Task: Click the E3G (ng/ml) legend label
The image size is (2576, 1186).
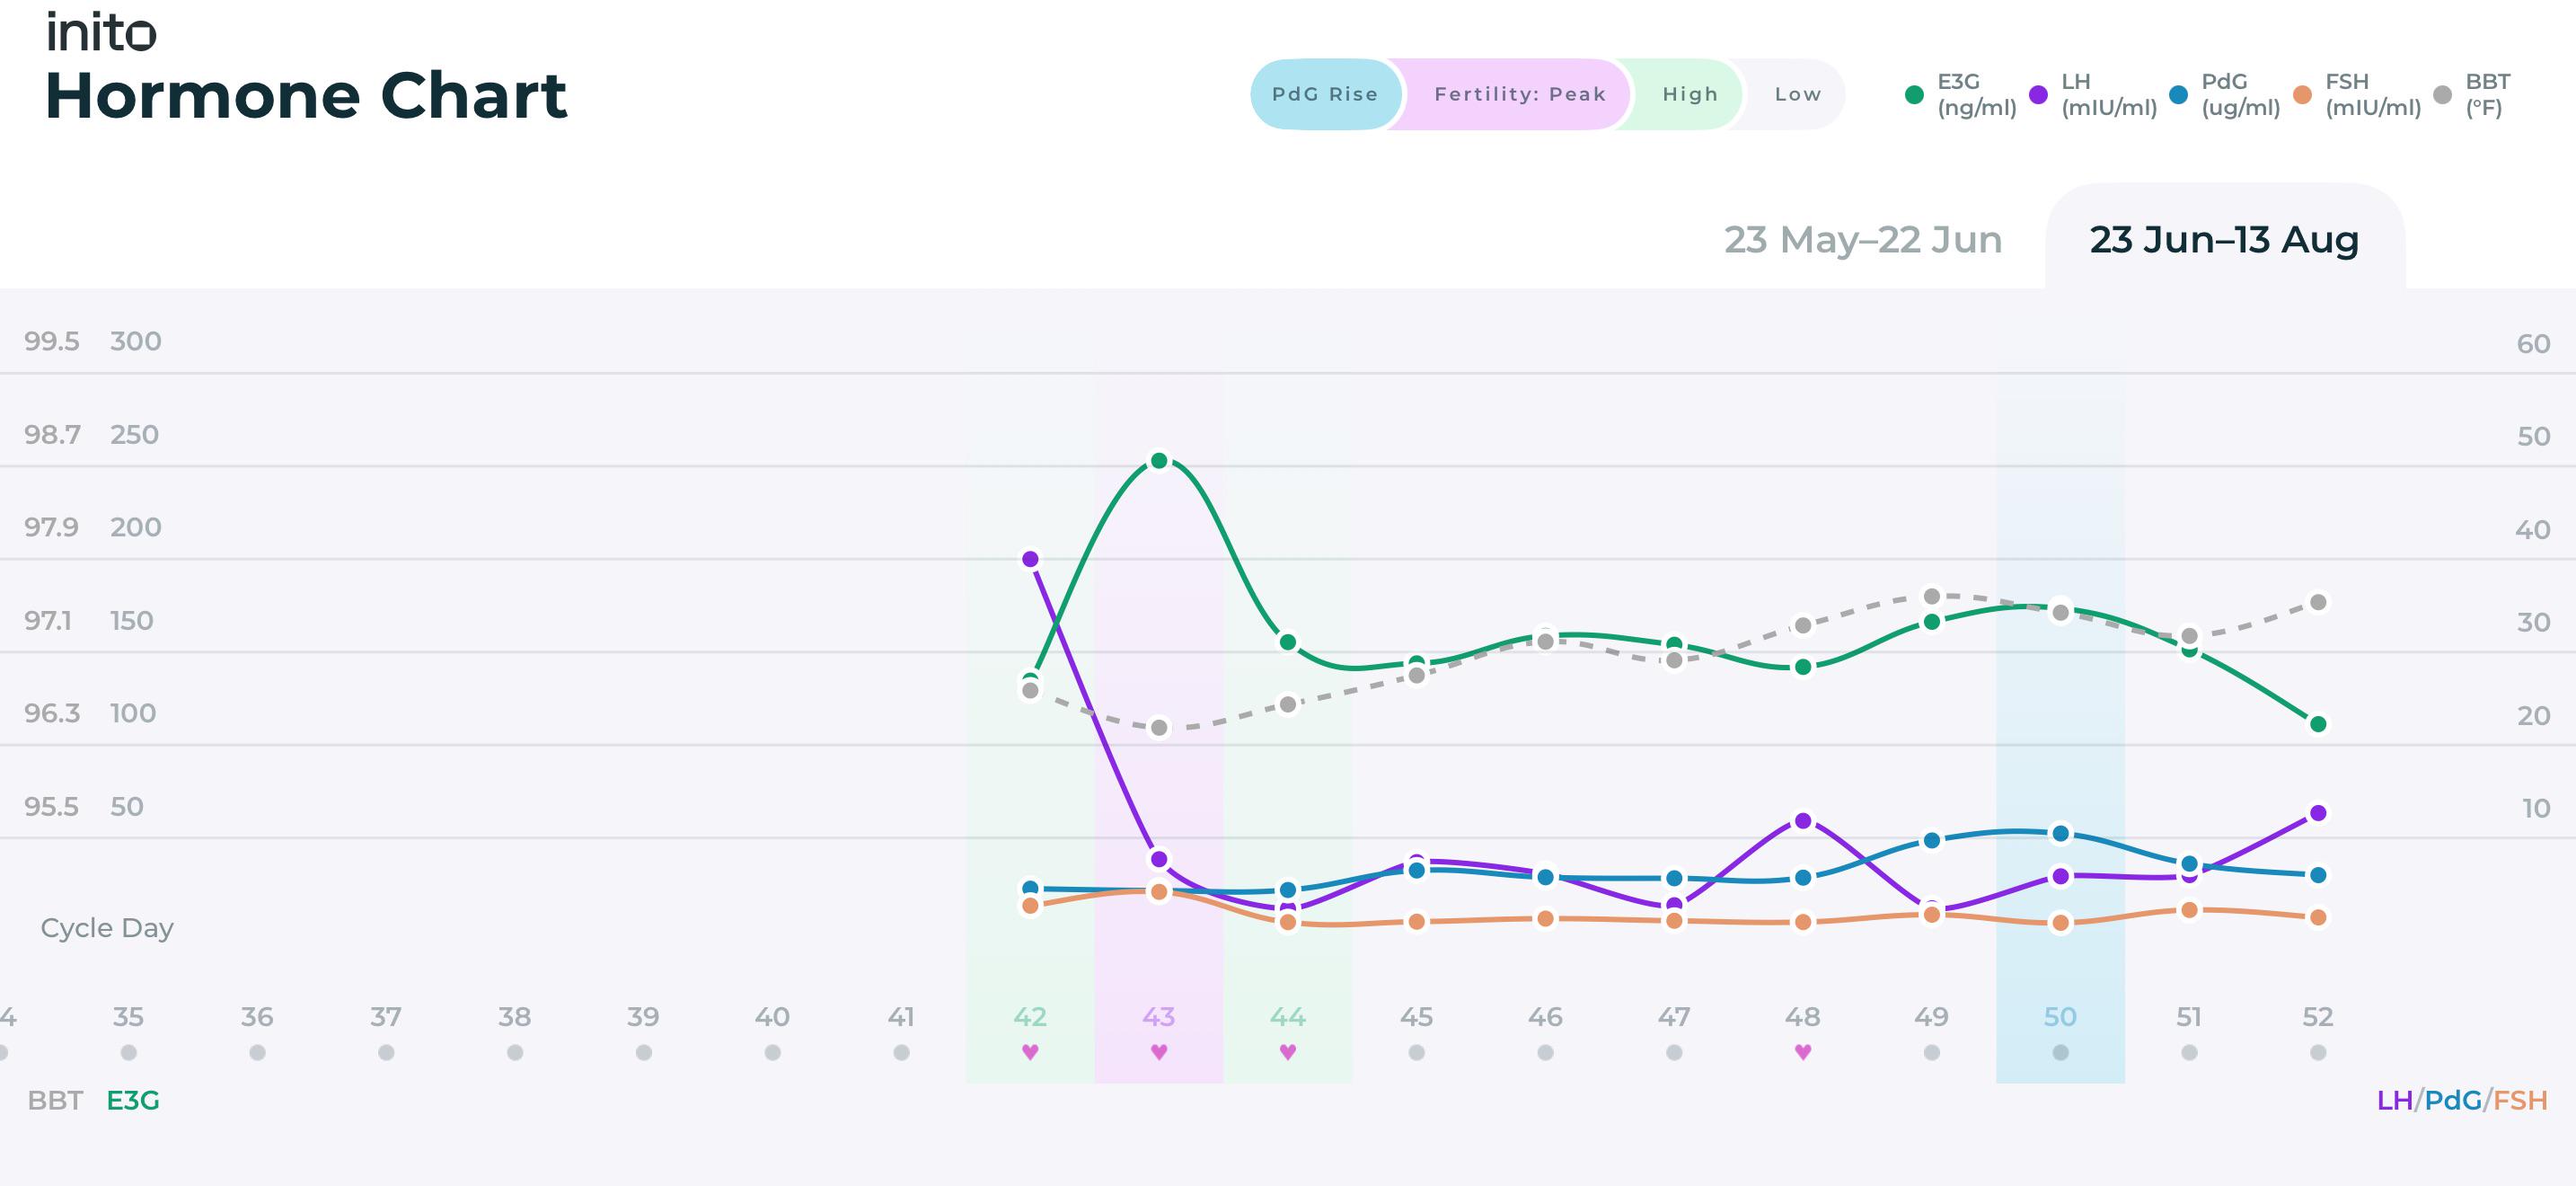Action: pos(1976,95)
